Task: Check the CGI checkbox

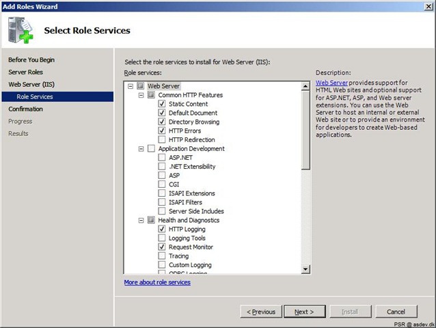Action: [x=162, y=184]
